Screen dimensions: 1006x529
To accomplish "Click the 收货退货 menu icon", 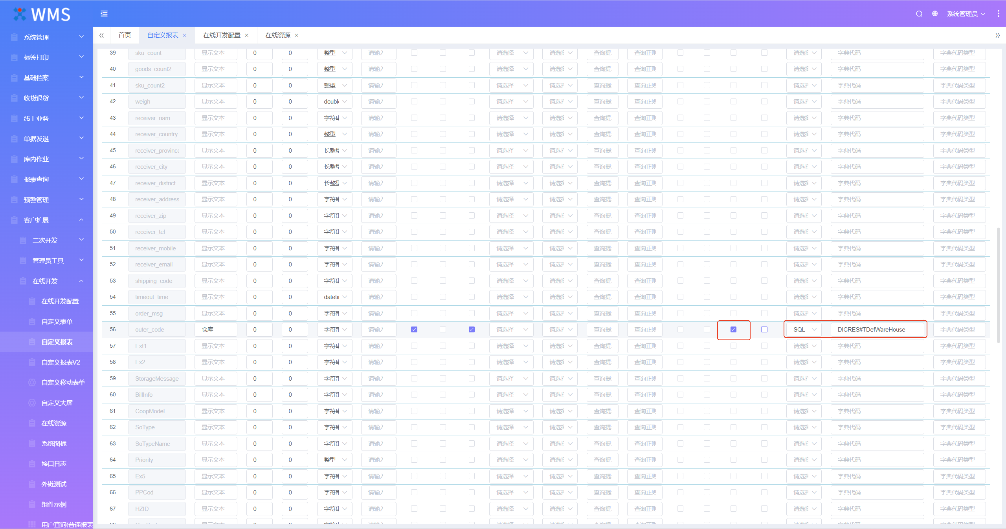I will click(x=15, y=98).
